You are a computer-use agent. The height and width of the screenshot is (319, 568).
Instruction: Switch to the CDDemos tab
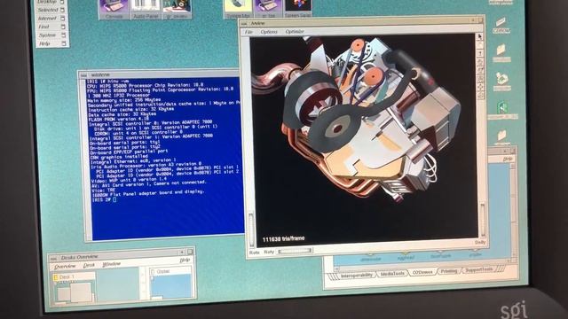pos(422,272)
